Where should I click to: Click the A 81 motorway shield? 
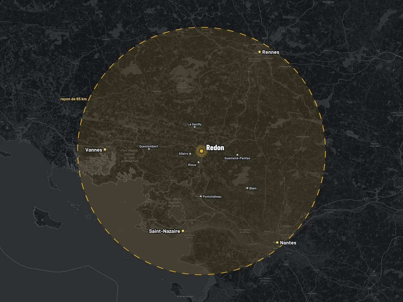click(x=352, y=59)
